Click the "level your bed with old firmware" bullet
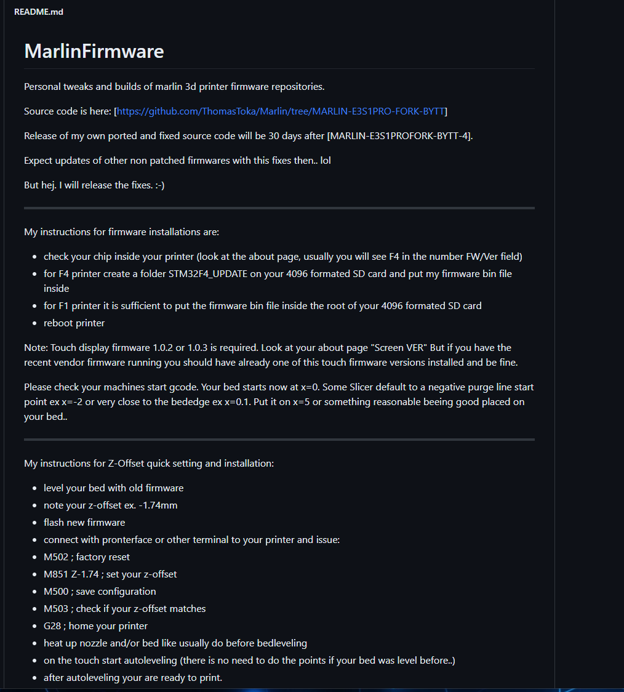624x692 pixels. [x=113, y=488]
